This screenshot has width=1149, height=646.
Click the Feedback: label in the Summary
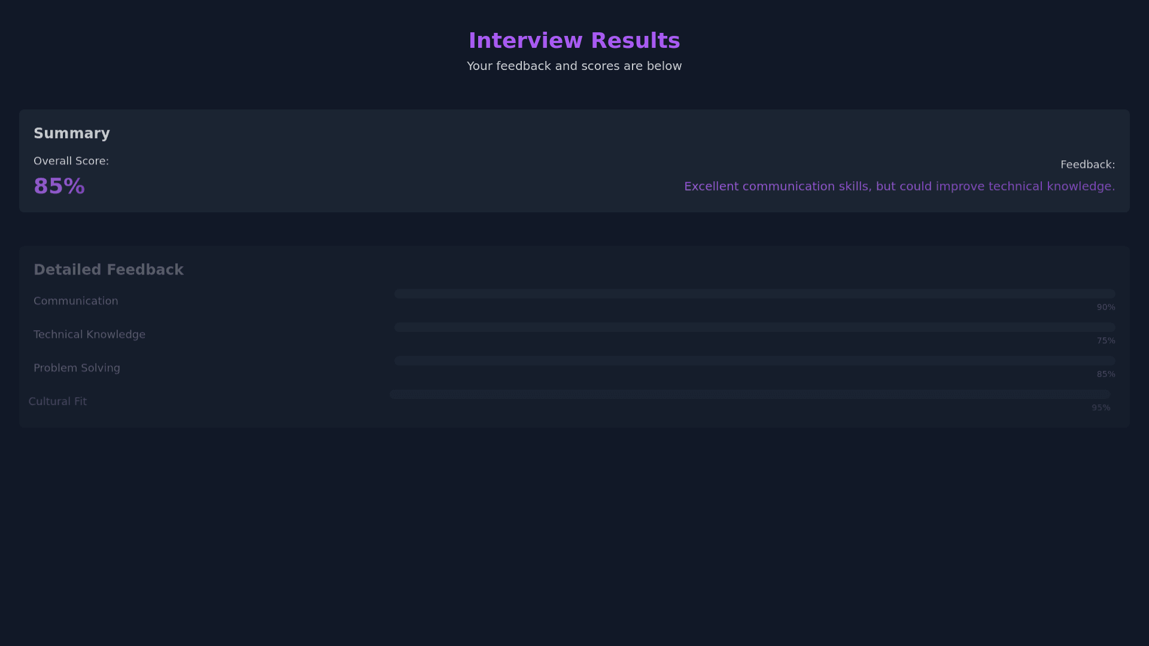coord(1087,164)
